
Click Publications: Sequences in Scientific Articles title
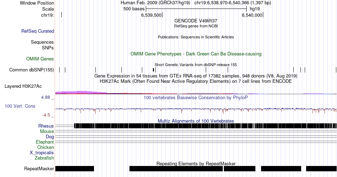196,37
